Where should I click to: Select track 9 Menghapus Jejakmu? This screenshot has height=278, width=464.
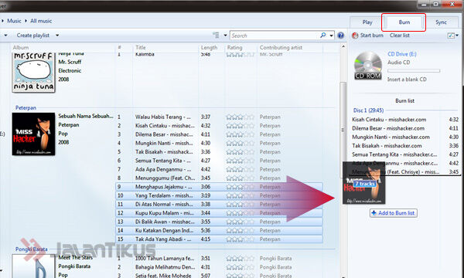[x=219, y=187]
